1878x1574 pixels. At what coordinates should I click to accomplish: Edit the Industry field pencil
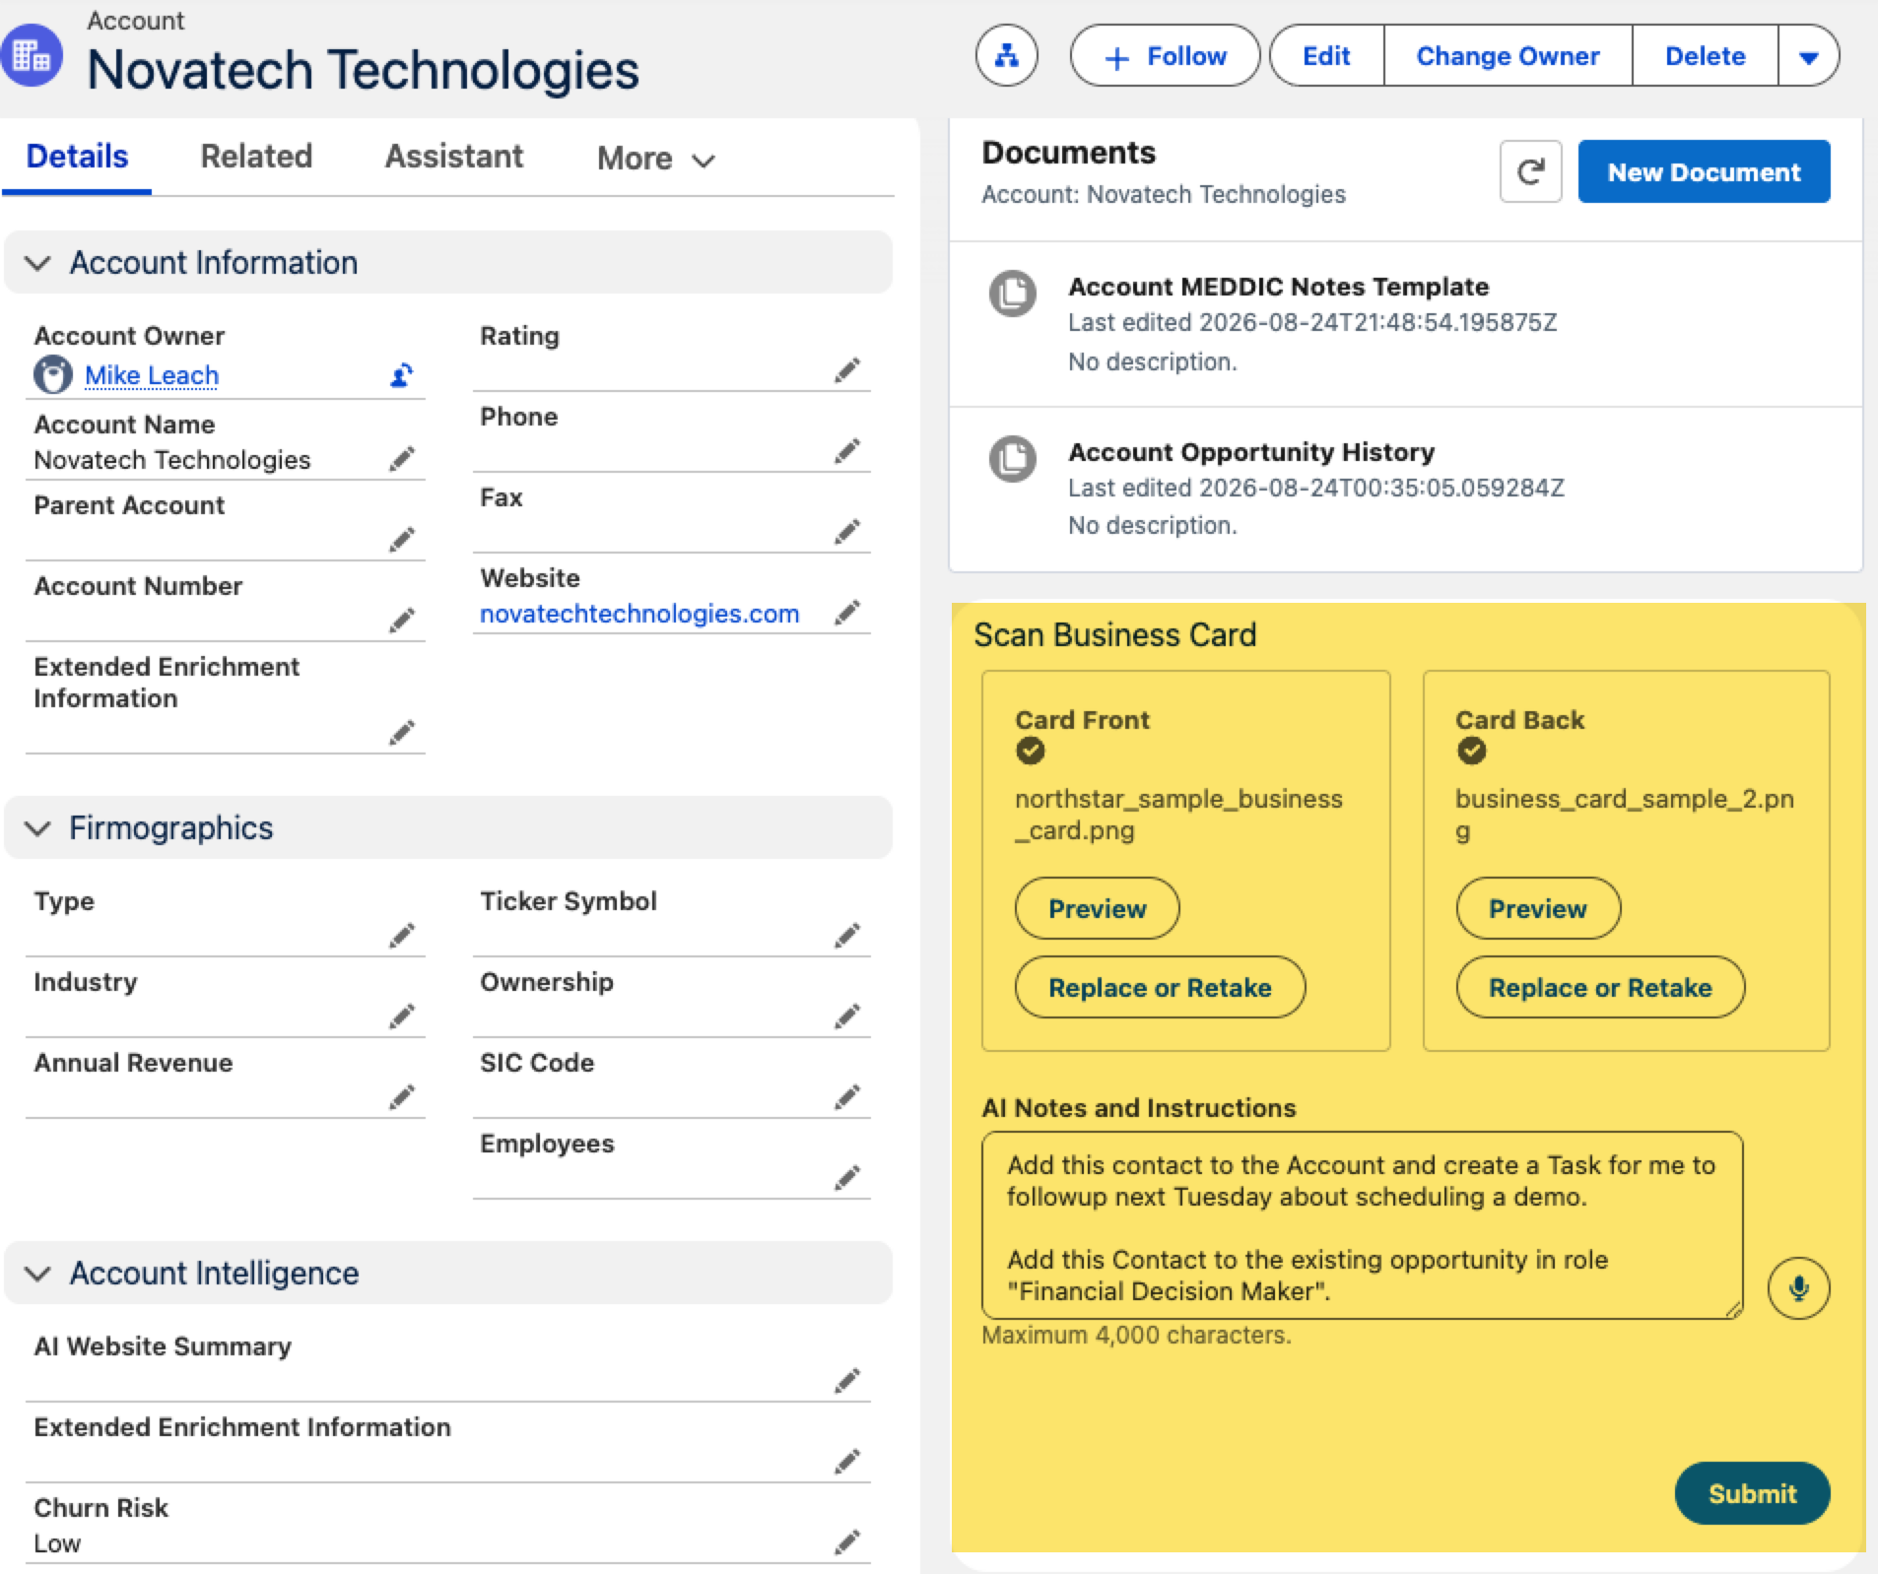(401, 1016)
